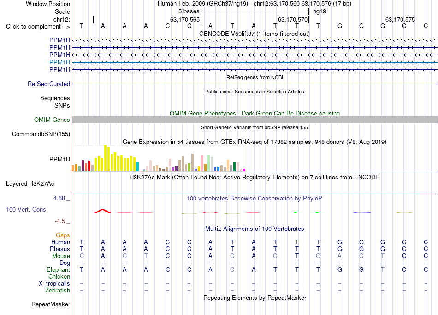This screenshot has height=315, width=438.
Task: Click ruler coordinate '63,170,575'
Action: [x=400, y=19]
